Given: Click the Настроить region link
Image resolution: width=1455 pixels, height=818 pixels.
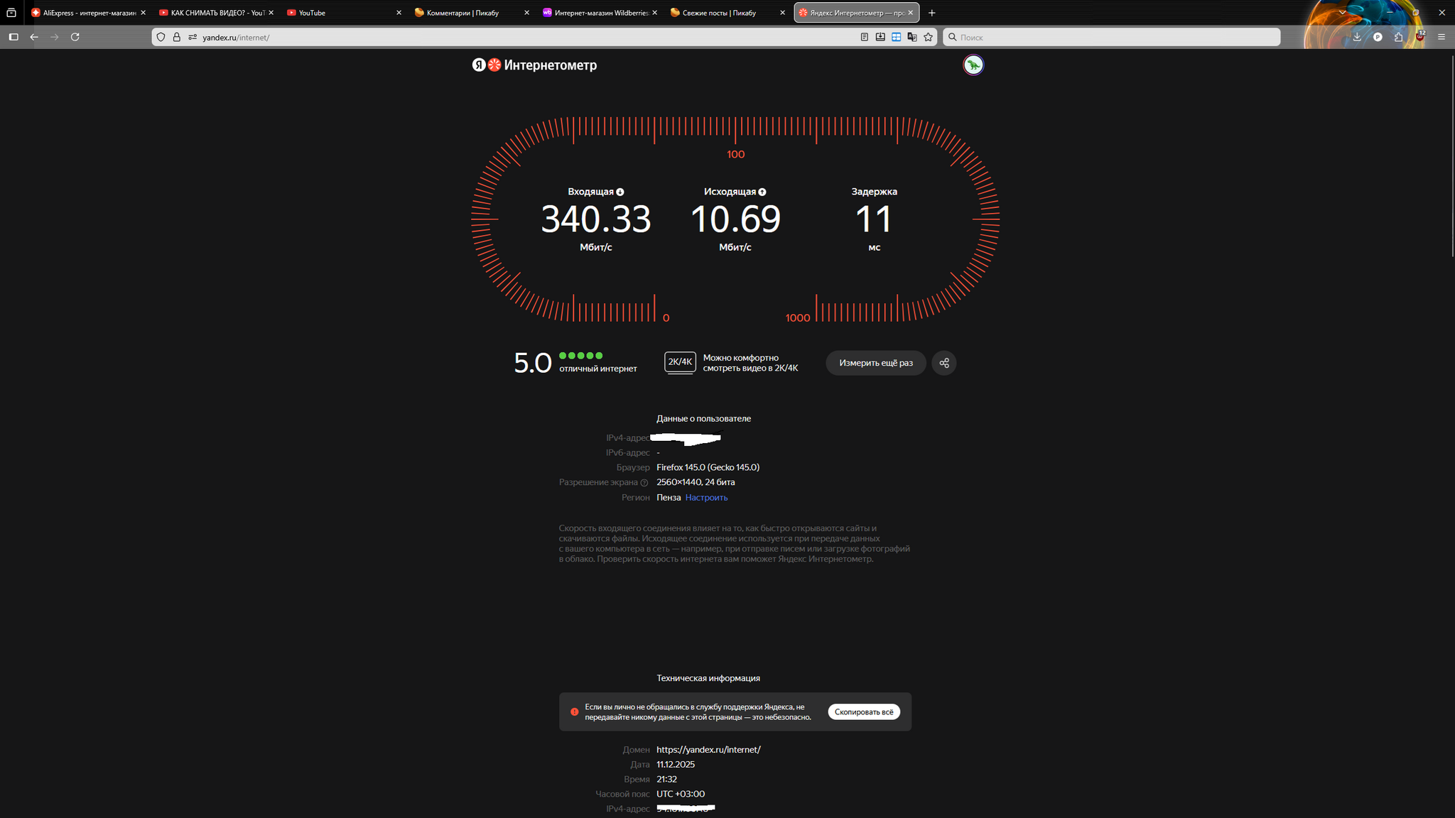Looking at the screenshot, I should click(x=706, y=498).
